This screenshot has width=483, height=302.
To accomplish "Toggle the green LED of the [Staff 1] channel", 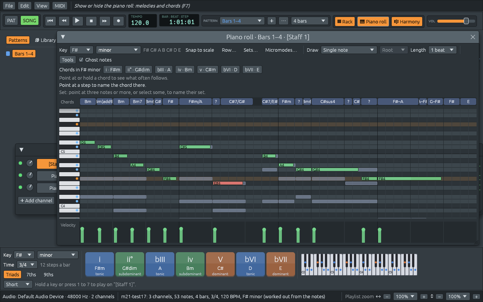I will [20, 163].
